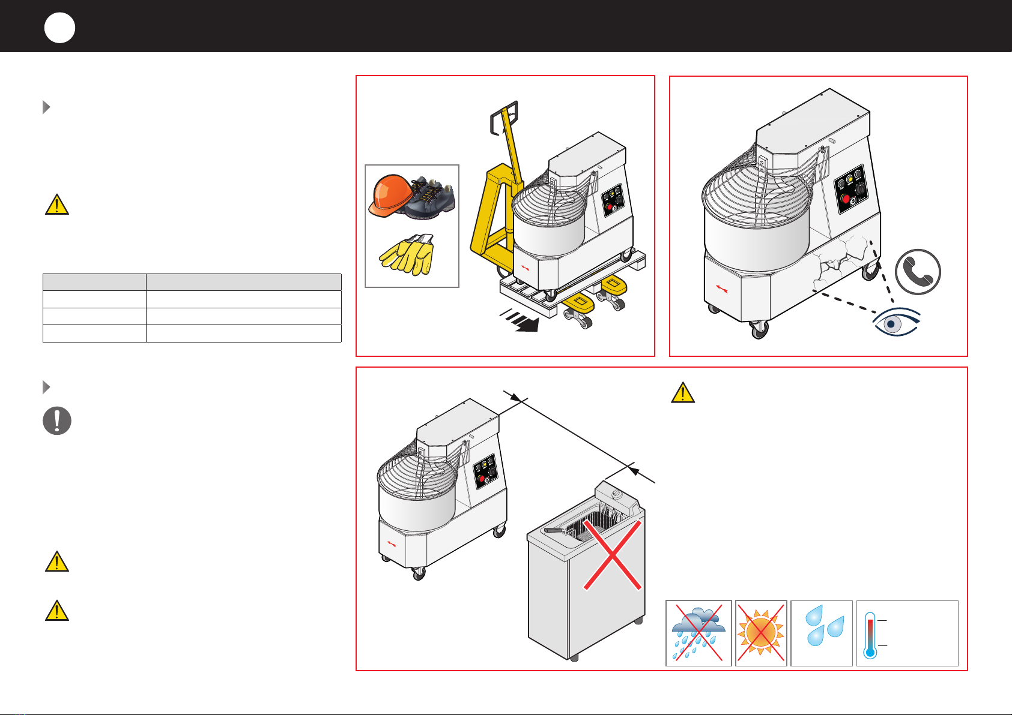Click the telephone call icon
This screenshot has width=1012, height=715.
[918, 272]
